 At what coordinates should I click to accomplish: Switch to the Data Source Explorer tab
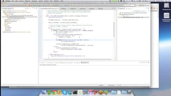coord(67,63)
